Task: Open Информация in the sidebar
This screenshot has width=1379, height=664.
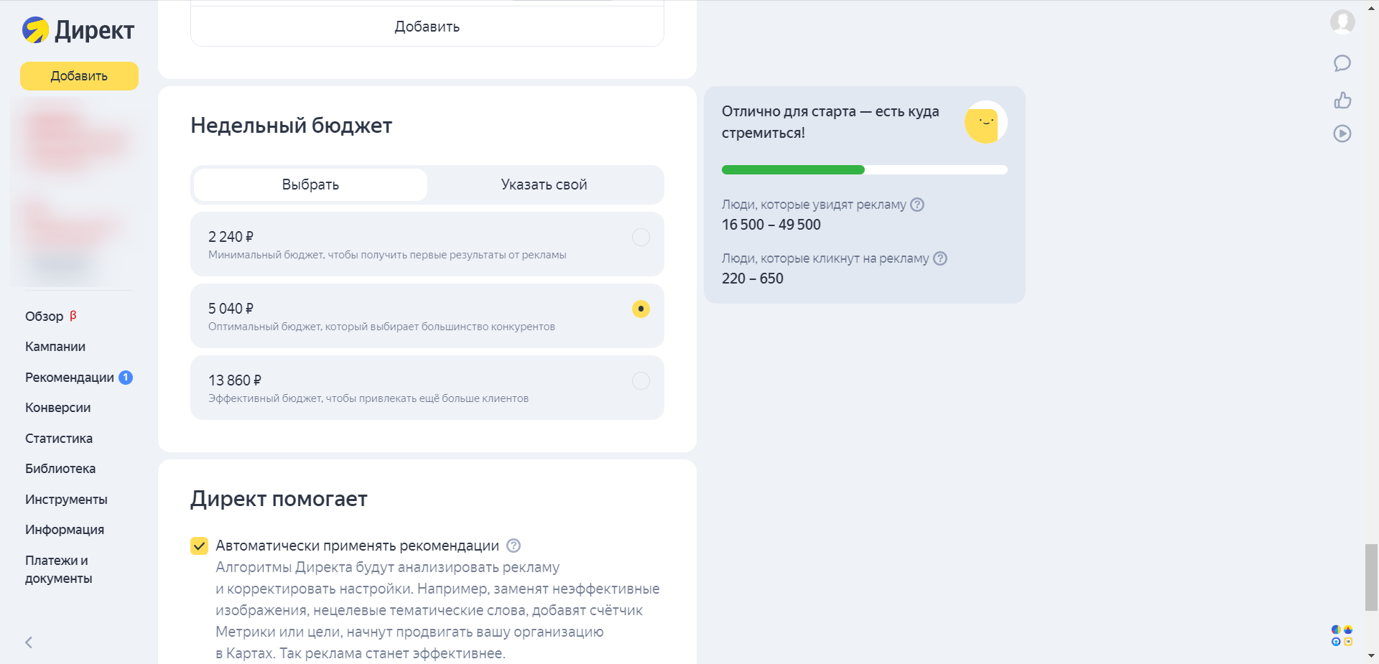Action: coord(65,530)
